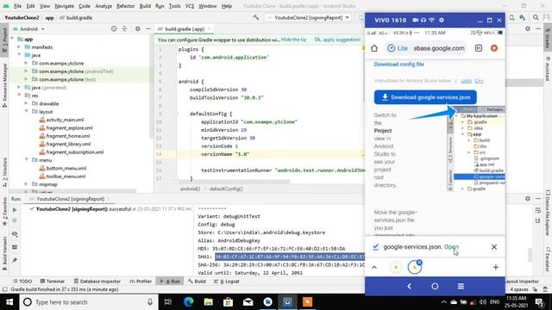Viewport: 552px width, 310px height.
Task: Collapse the layout folder
Action: coord(26,111)
